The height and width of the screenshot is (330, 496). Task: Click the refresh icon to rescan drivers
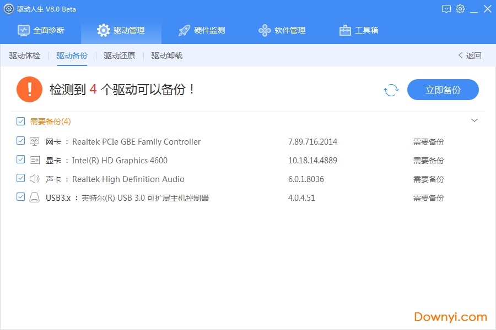pyautogui.click(x=391, y=90)
